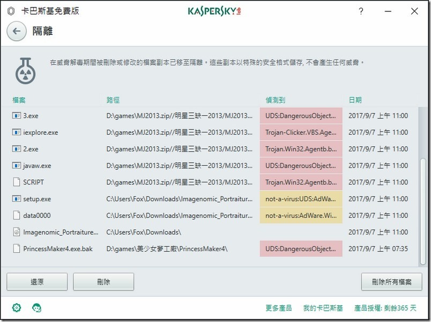Screen dimensions: 431x322
Task: Click 刪除所有檔案 (Delete all files) button
Action: coord(392,282)
